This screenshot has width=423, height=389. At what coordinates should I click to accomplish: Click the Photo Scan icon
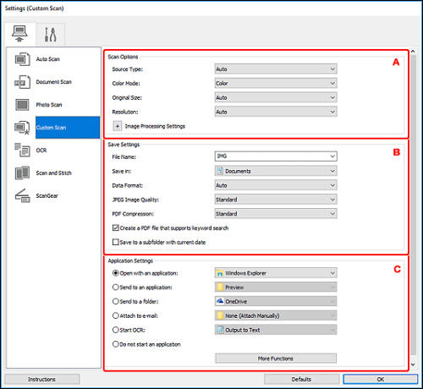(x=22, y=105)
